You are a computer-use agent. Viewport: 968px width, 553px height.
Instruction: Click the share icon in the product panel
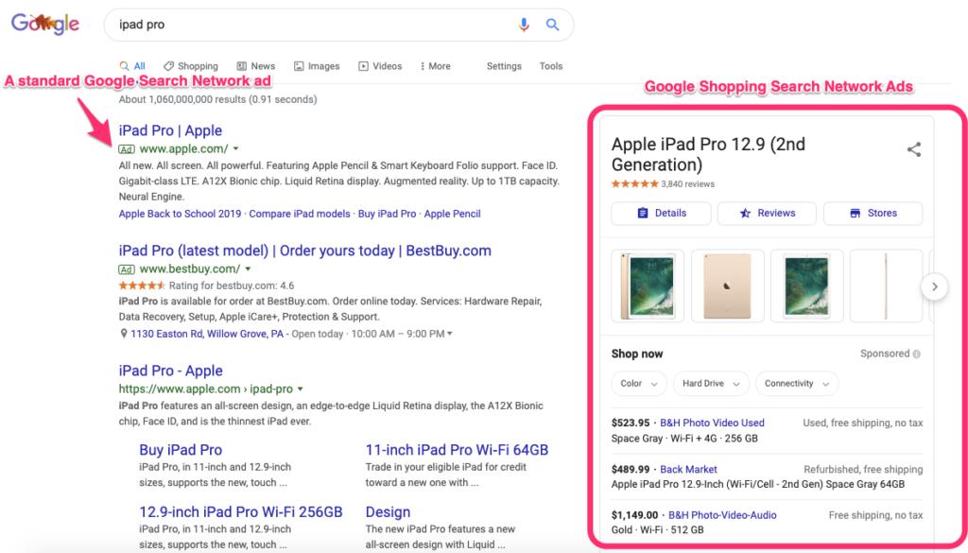click(x=913, y=149)
